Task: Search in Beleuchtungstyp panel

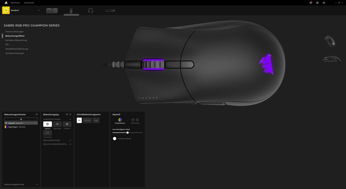Action: (x=67, y=114)
